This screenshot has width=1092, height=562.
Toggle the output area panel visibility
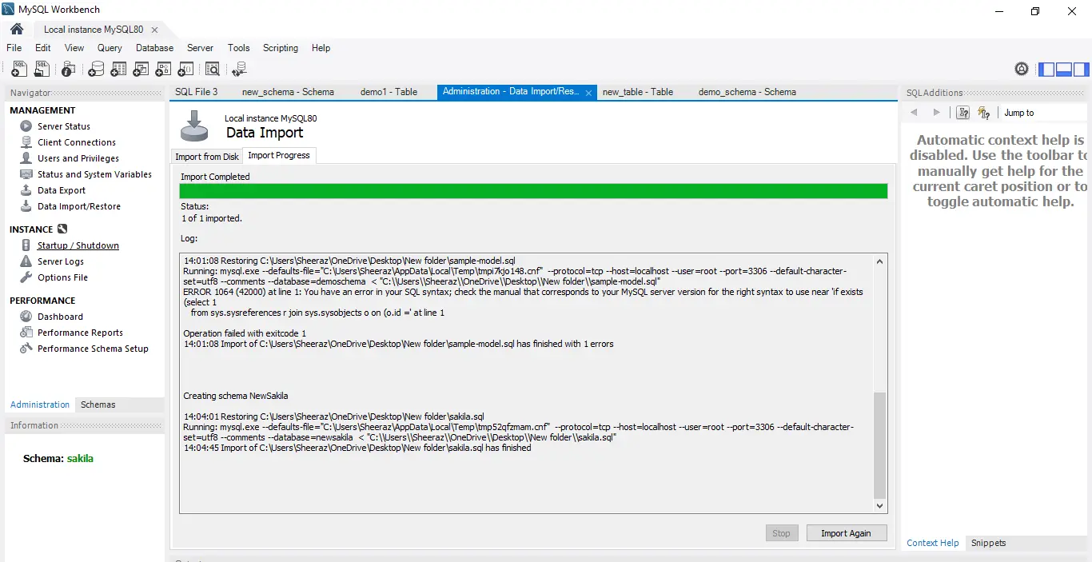1063,70
